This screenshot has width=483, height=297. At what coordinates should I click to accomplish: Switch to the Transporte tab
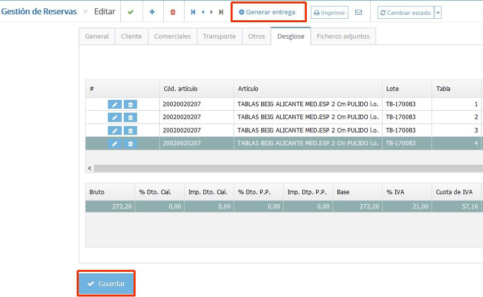(219, 36)
